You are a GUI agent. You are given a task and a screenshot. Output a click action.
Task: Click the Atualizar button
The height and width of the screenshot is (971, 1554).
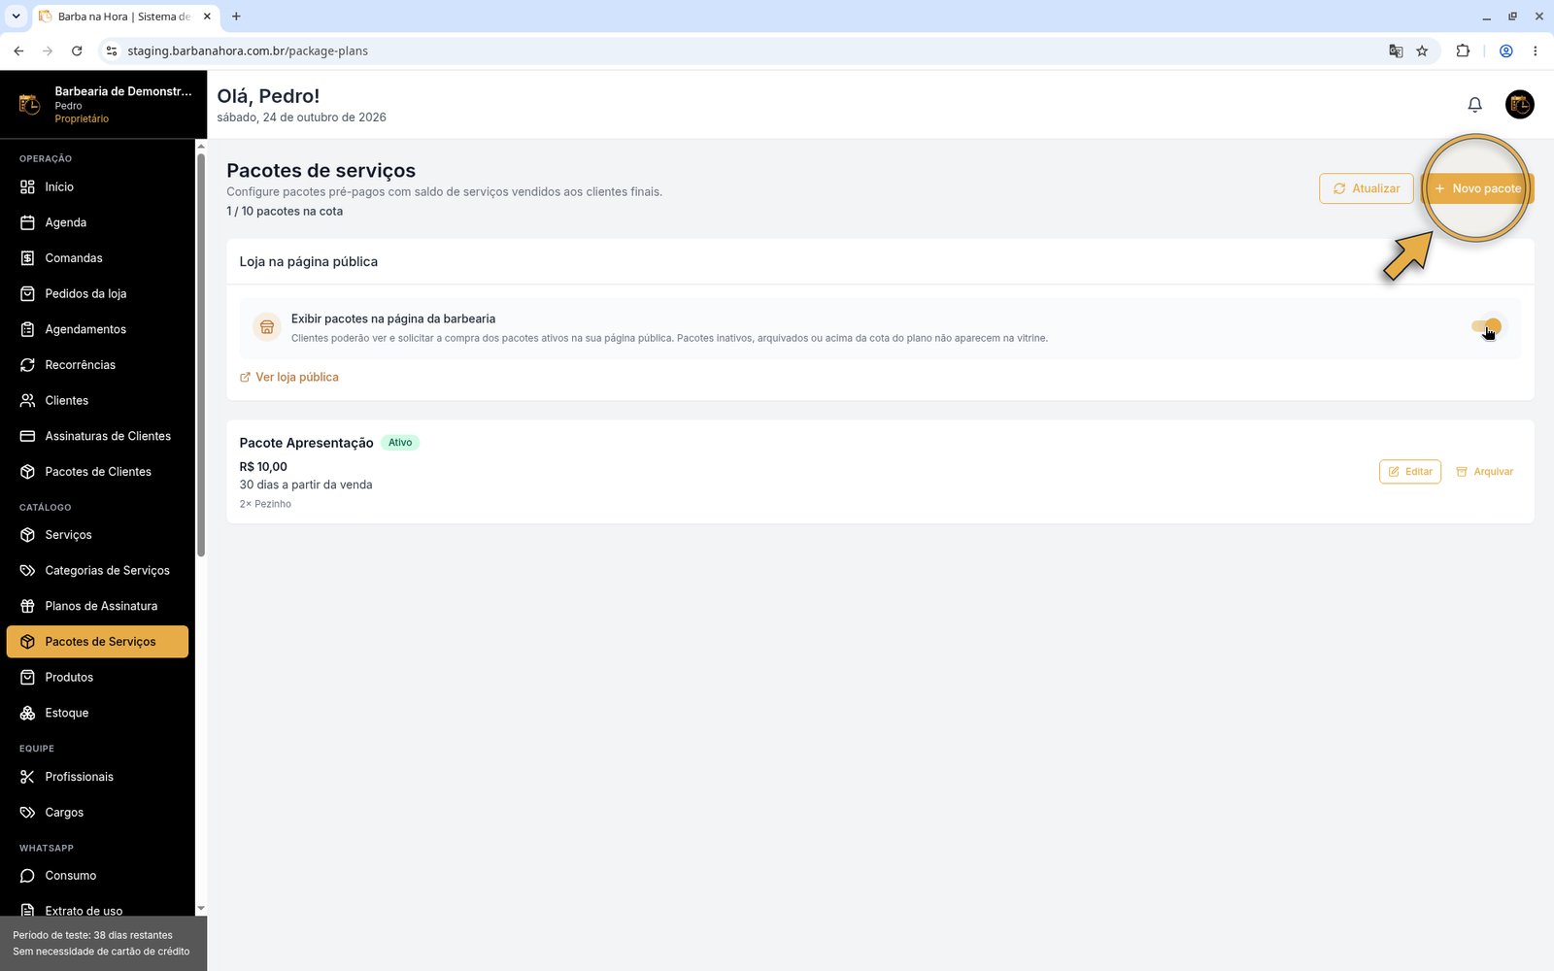pos(1366,188)
